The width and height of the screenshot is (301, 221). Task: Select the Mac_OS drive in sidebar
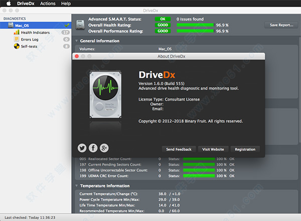[x=36, y=26]
